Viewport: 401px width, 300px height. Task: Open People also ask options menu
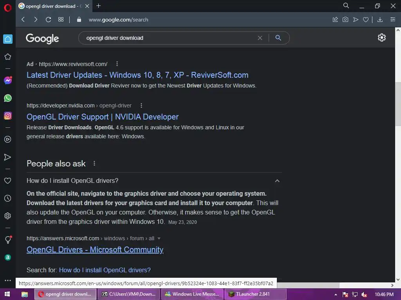pos(94,163)
